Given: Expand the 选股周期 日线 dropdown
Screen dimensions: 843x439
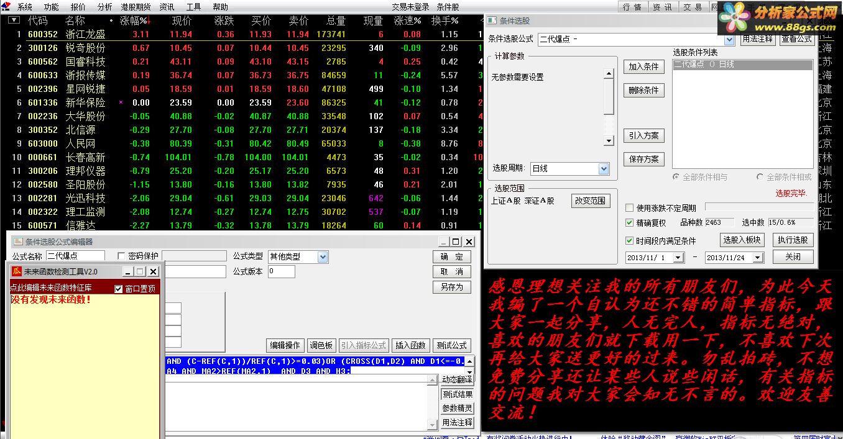Looking at the screenshot, I should (604, 169).
